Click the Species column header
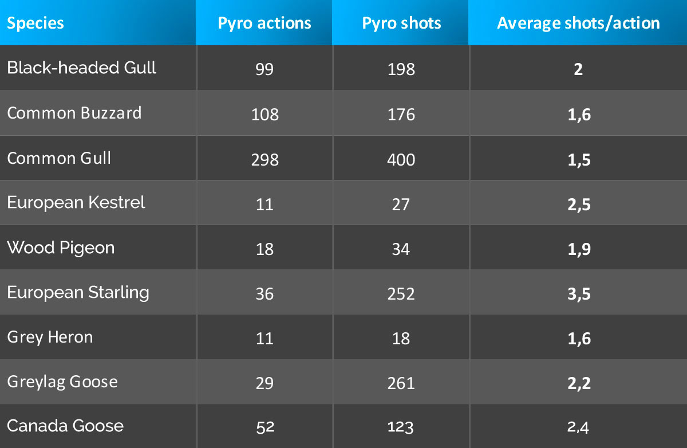The image size is (687, 448). tap(35, 23)
